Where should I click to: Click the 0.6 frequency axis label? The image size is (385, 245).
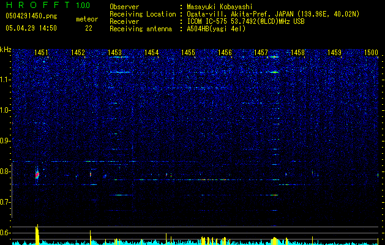(x=5, y=233)
